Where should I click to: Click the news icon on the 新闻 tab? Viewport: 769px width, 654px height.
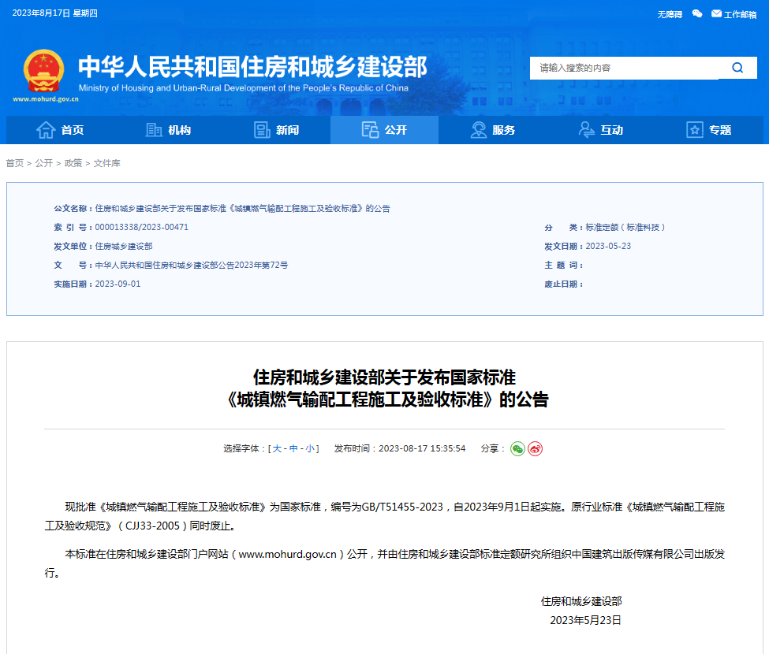(x=261, y=130)
